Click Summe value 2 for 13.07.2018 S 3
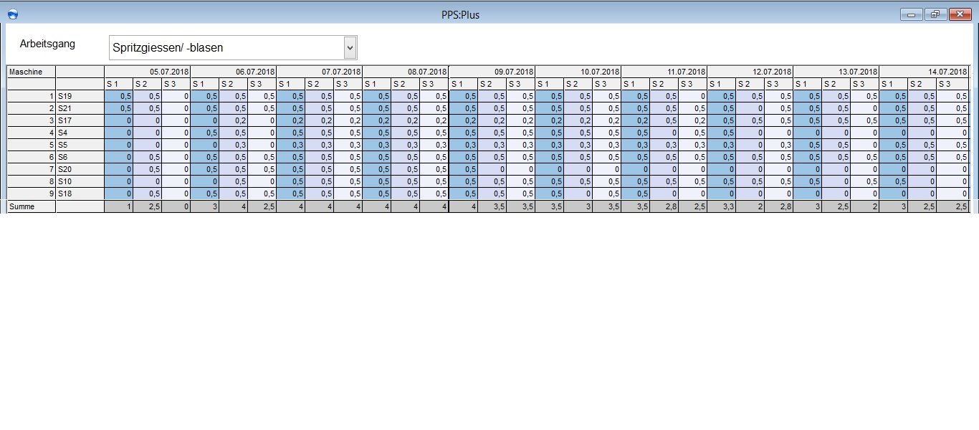Screen dimensions: 979x430 (864, 206)
